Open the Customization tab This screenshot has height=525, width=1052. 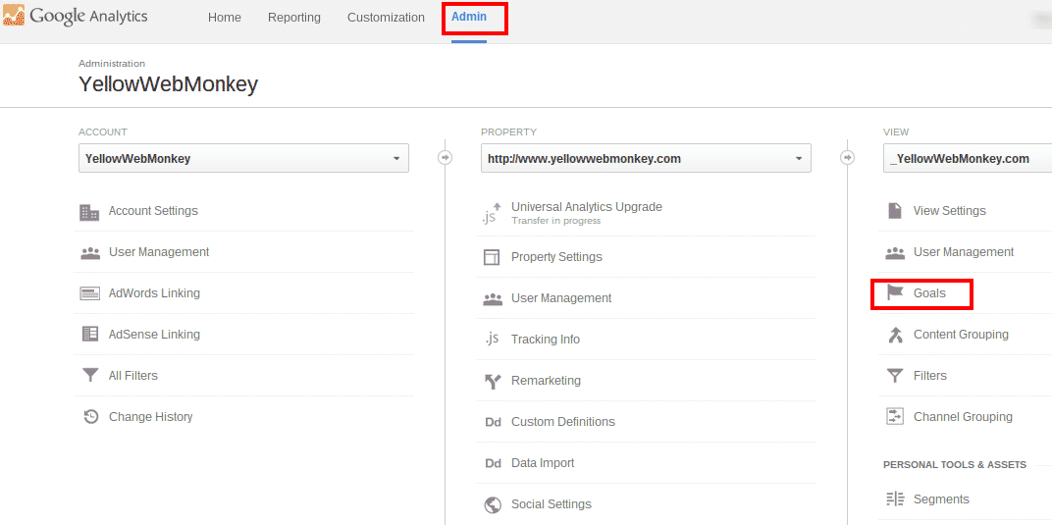[x=386, y=18]
